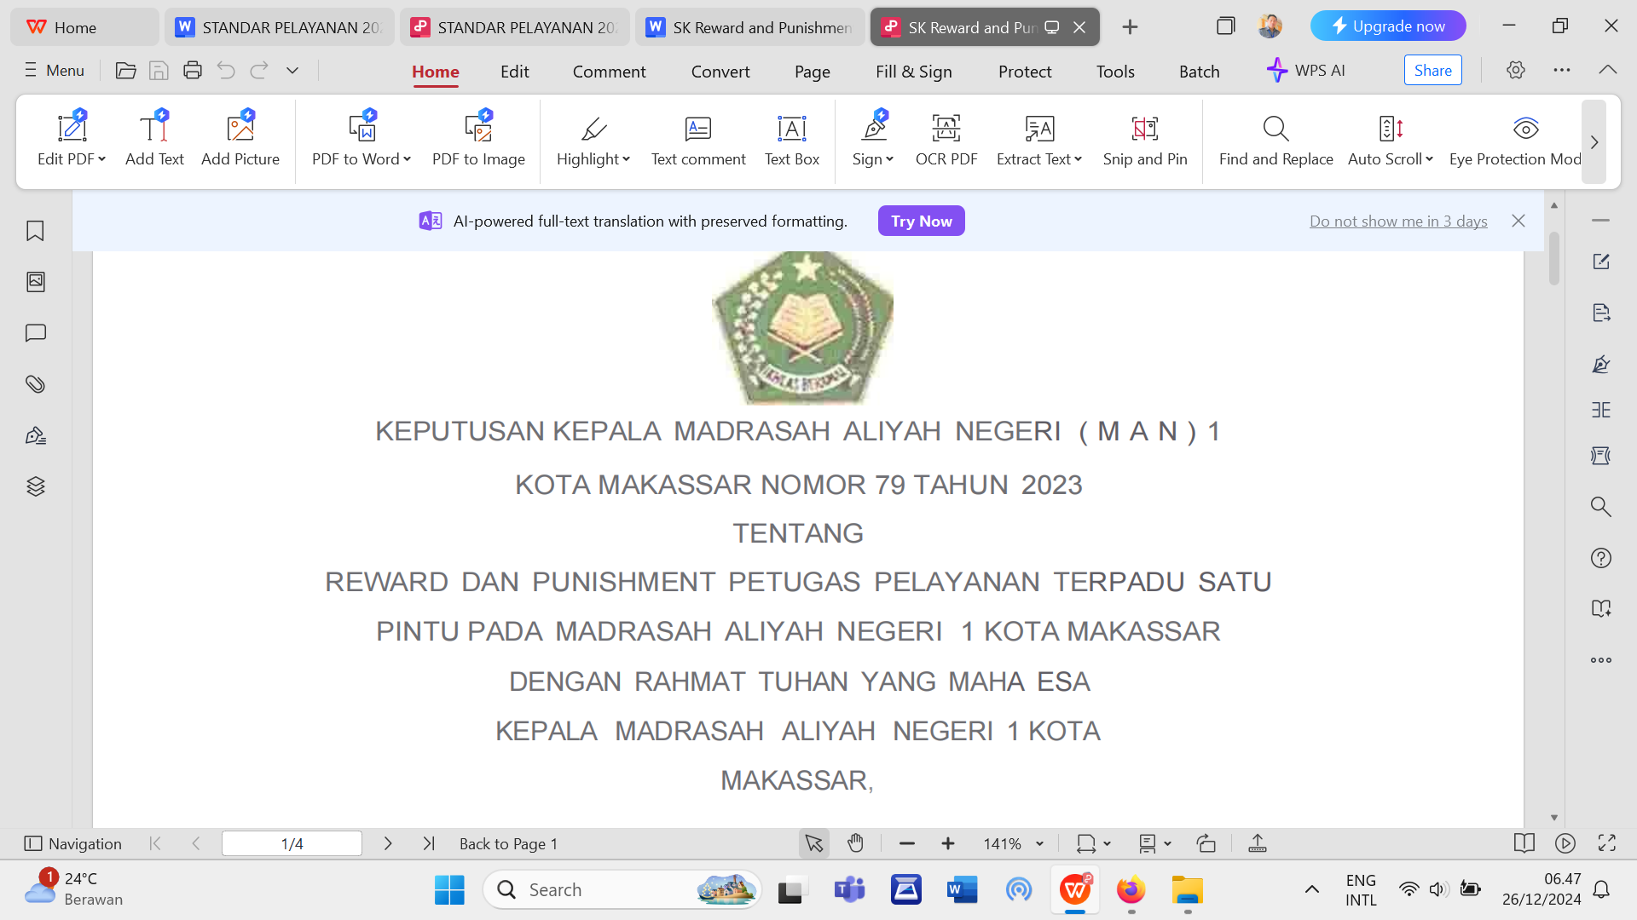Click the Share button
1637x920 pixels.
[1433, 71]
